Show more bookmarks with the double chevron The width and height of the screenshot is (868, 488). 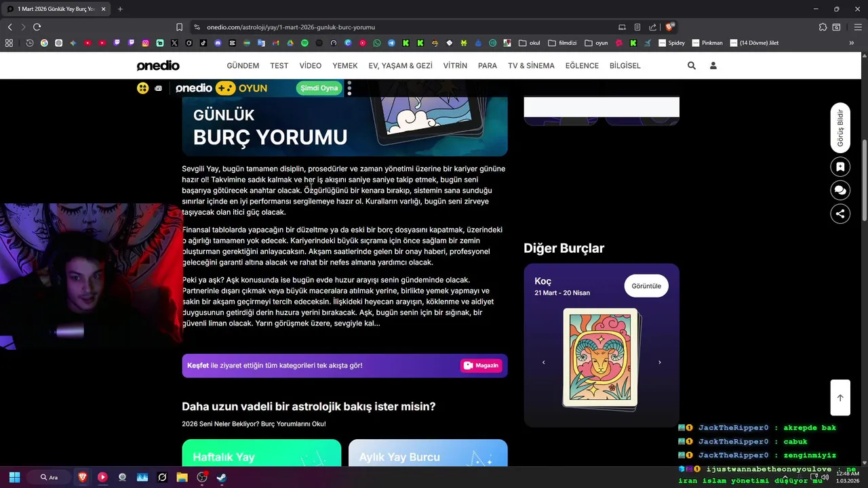[852, 43]
